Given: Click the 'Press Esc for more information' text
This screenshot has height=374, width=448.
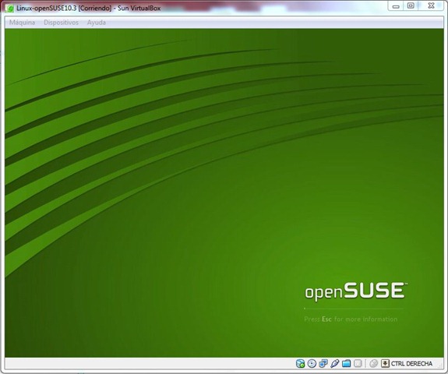Looking at the screenshot, I should point(351,319).
